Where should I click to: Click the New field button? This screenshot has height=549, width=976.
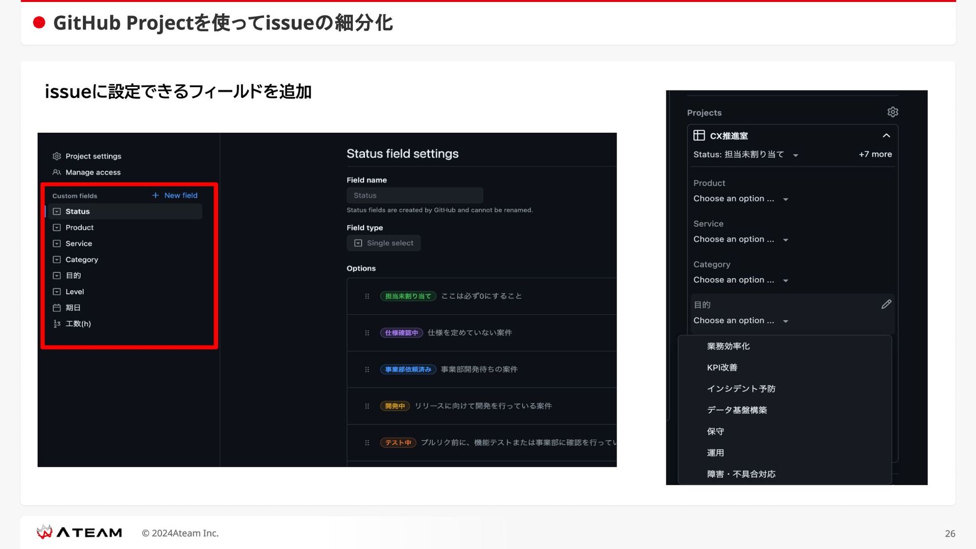click(175, 195)
